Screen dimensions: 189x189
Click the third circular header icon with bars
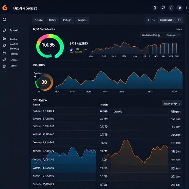click(171, 8)
